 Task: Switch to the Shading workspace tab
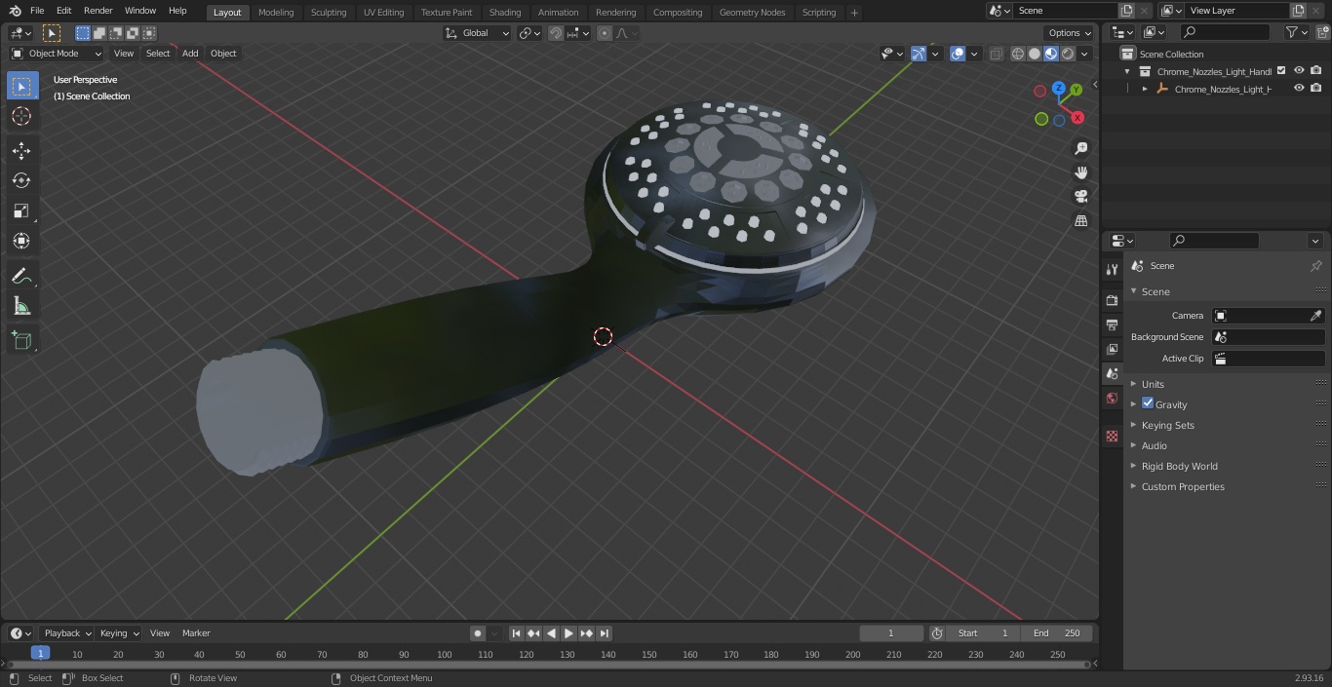[505, 13]
